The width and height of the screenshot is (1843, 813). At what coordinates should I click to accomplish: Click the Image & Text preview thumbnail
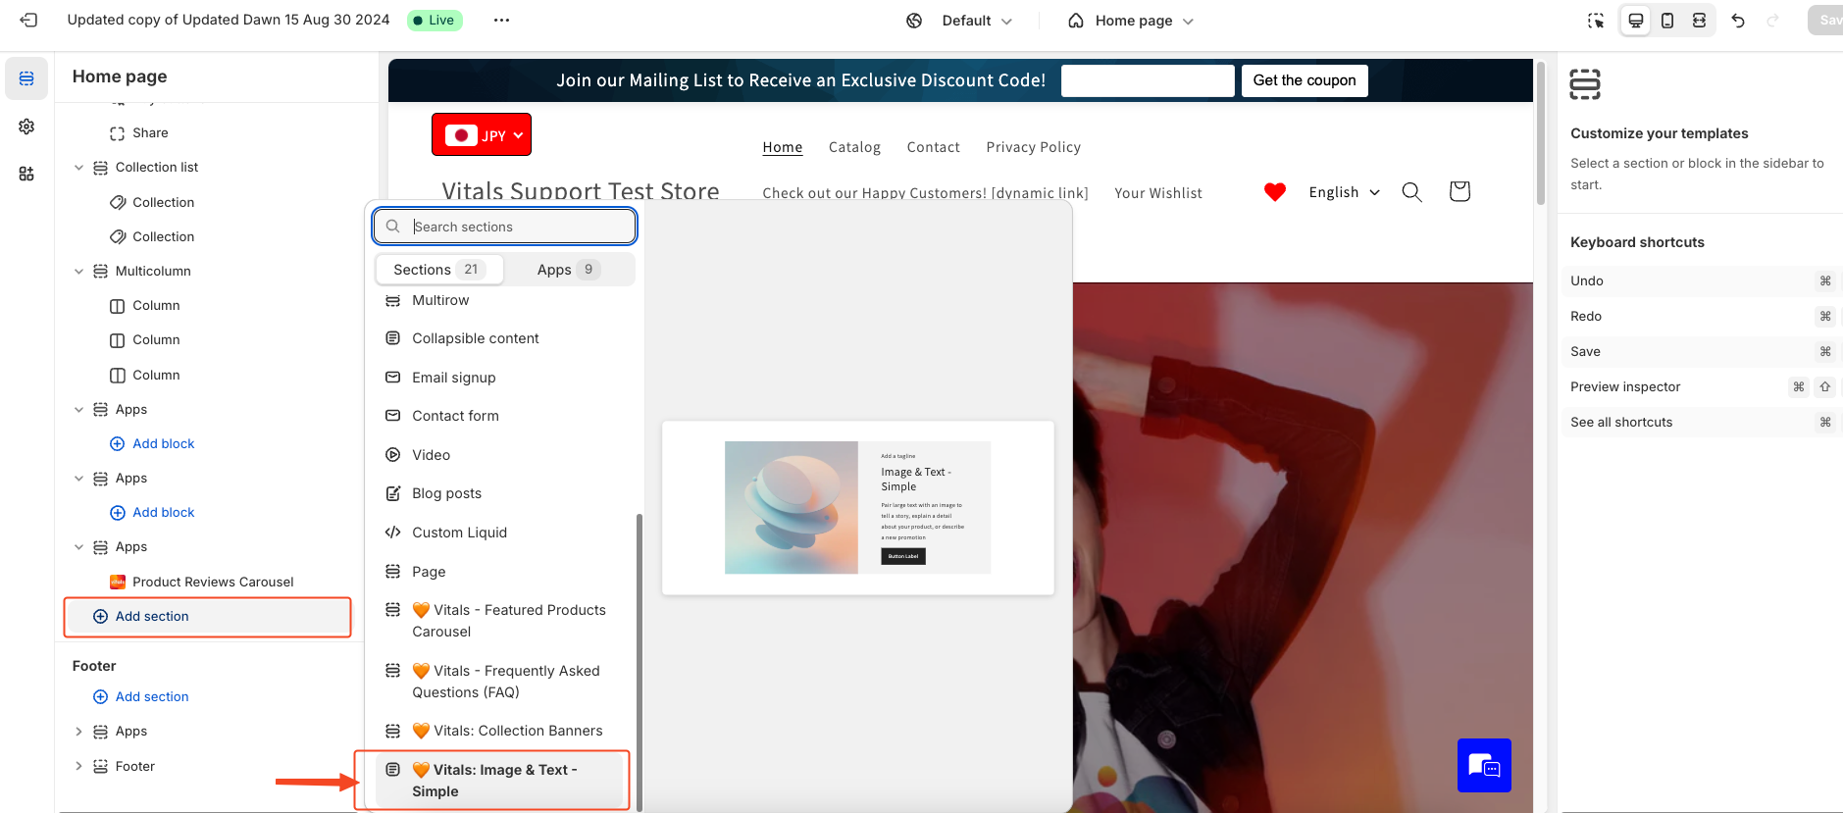coord(857,508)
